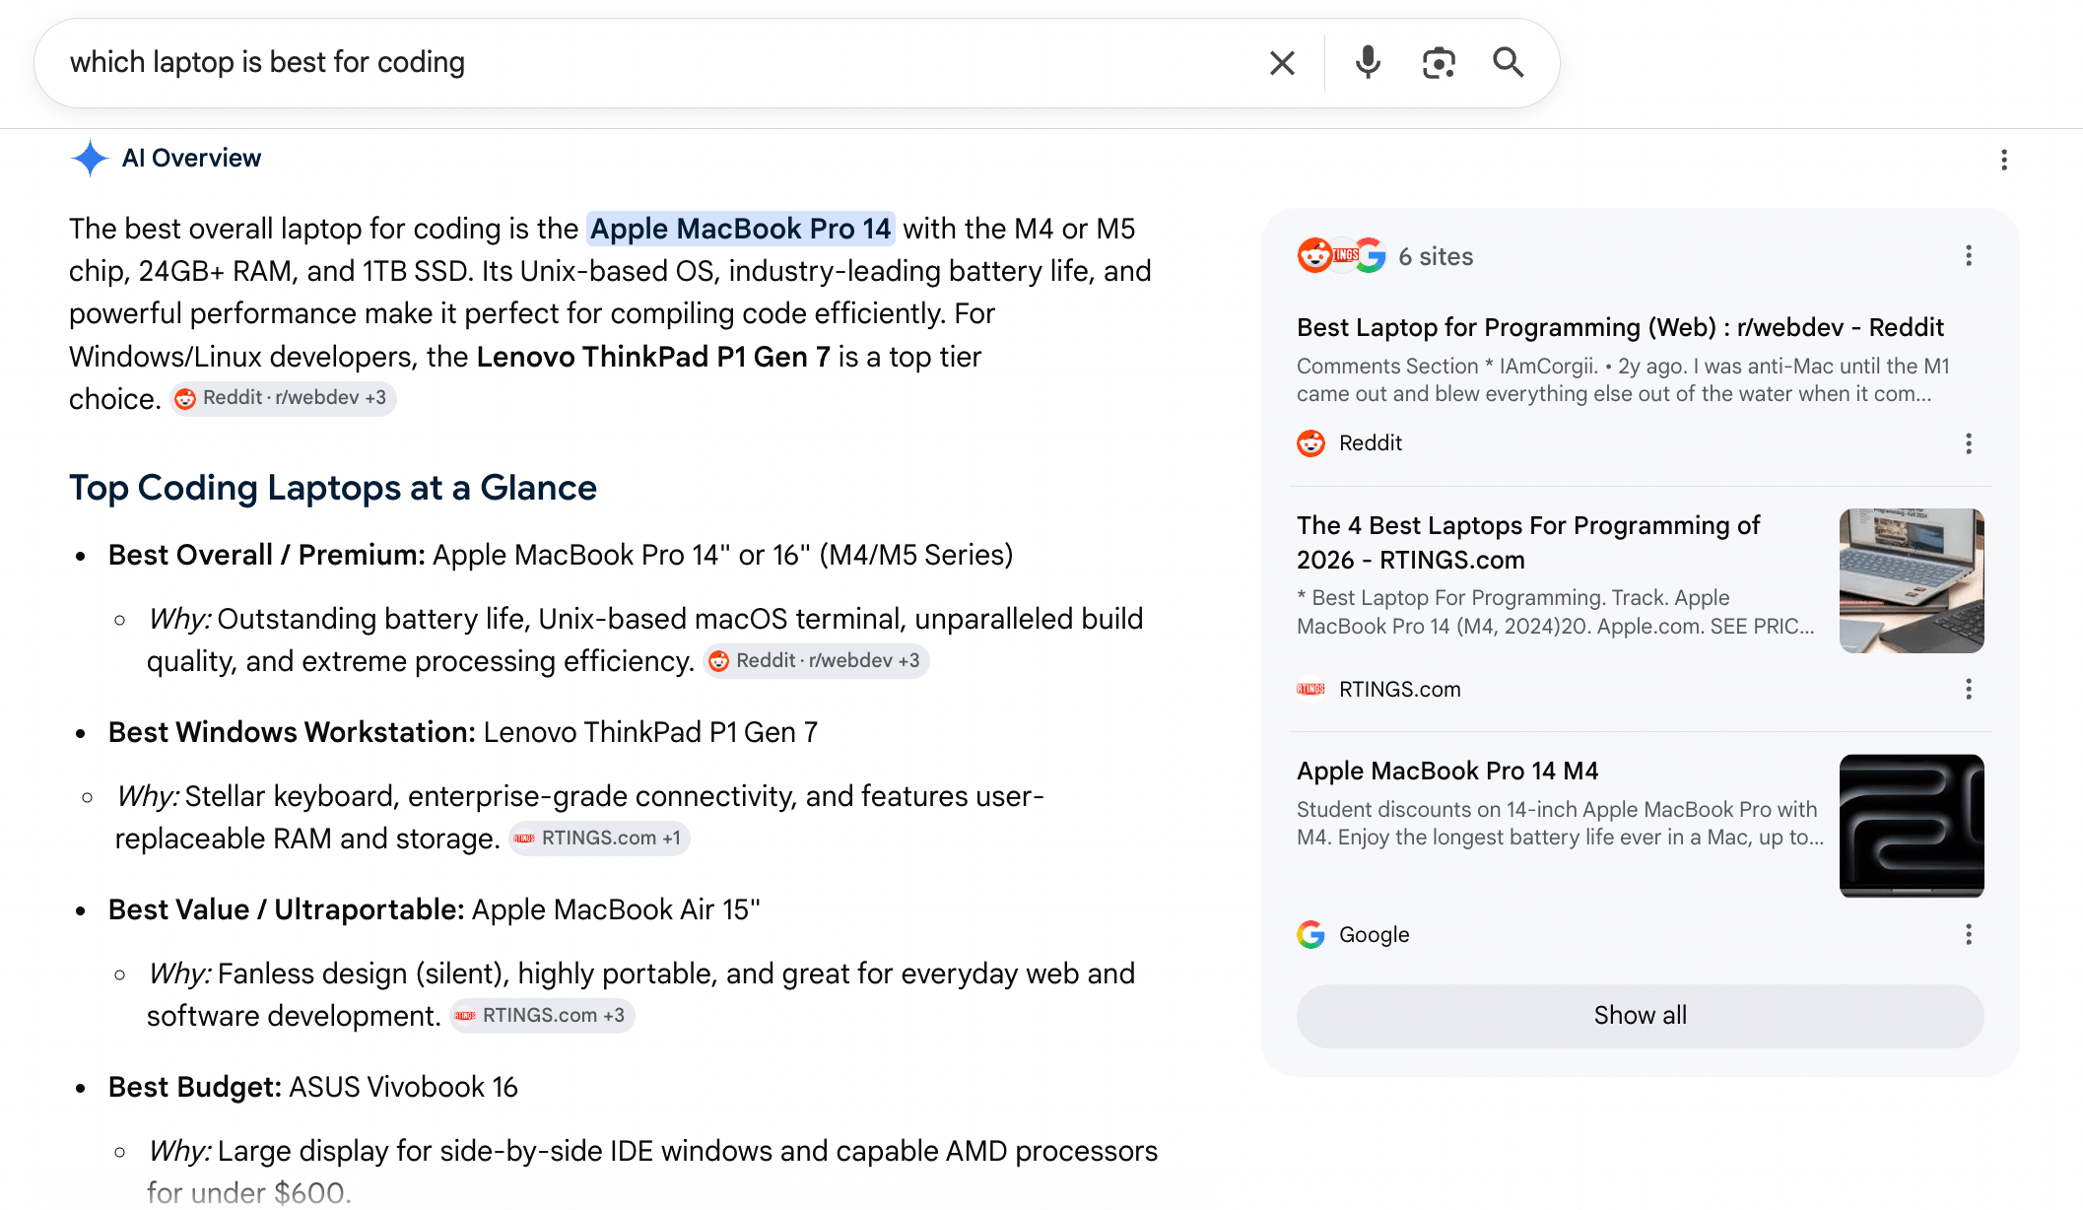Click Show all sources button

(1640, 1016)
